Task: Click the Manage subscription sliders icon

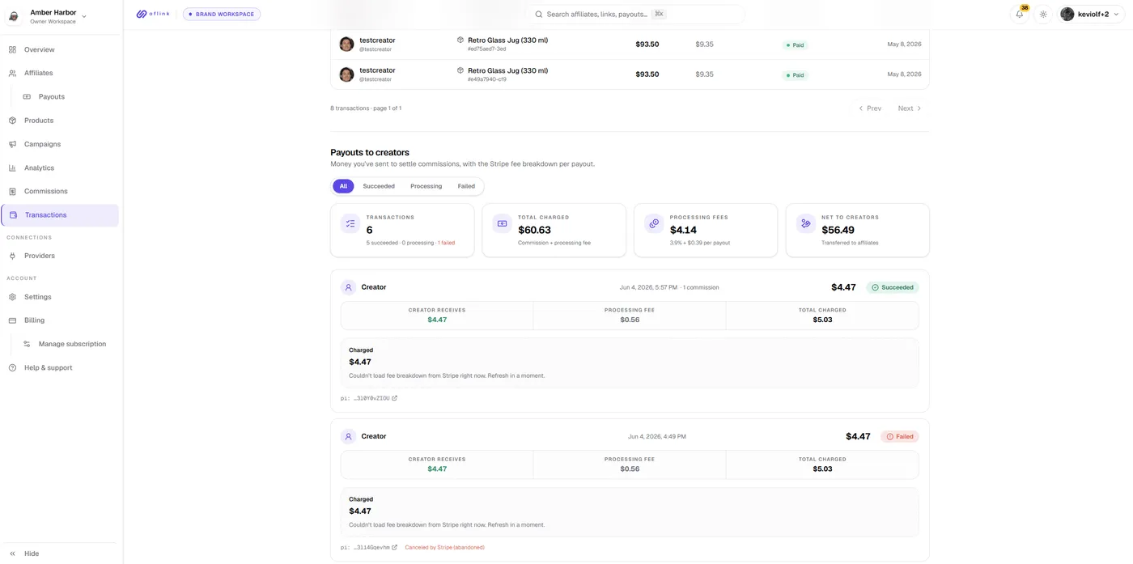Action: pyautogui.click(x=27, y=344)
